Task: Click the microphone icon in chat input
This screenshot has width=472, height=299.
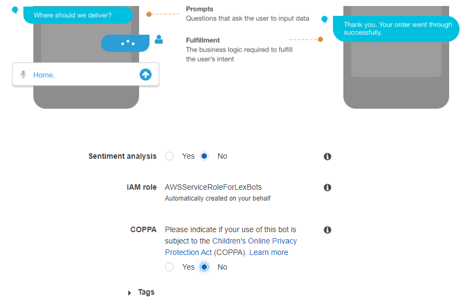Action: pos(23,74)
